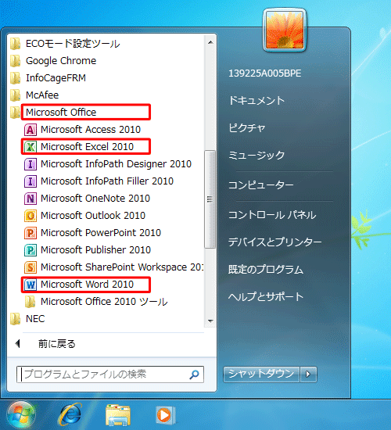
Task: Go back with 前に戻る
Action: tap(57, 344)
